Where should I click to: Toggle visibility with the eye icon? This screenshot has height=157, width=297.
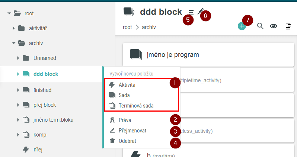click(x=274, y=26)
